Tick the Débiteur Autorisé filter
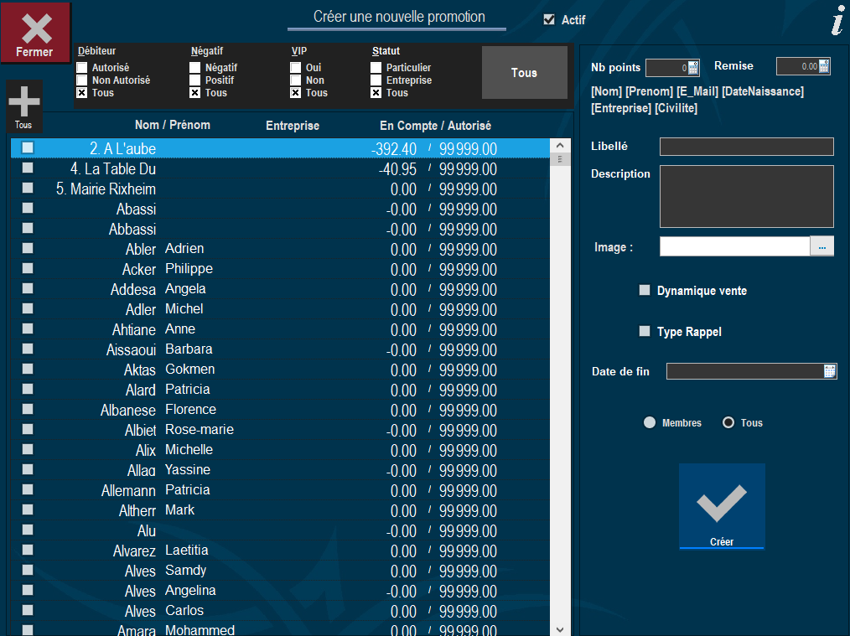Image resolution: width=850 pixels, height=636 pixels. (x=82, y=68)
